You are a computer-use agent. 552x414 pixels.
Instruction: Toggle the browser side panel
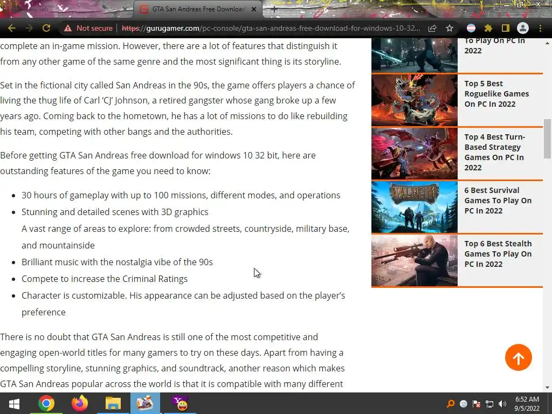pos(506,28)
